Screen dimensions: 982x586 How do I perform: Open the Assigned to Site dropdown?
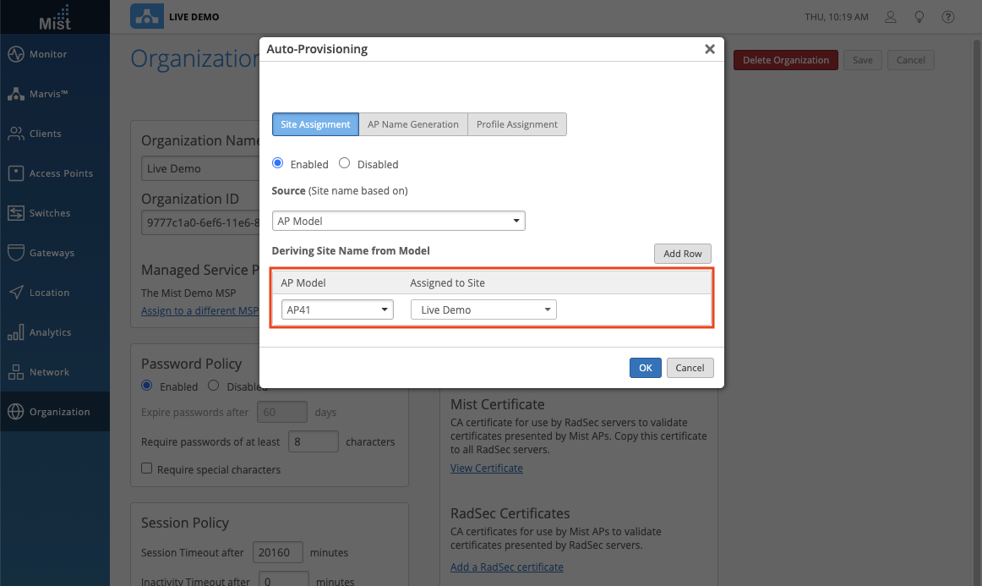click(483, 310)
